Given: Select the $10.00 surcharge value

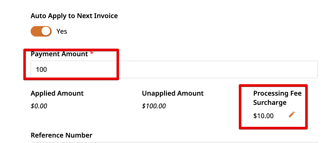Looking at the screenshot, I should [263, 116].
